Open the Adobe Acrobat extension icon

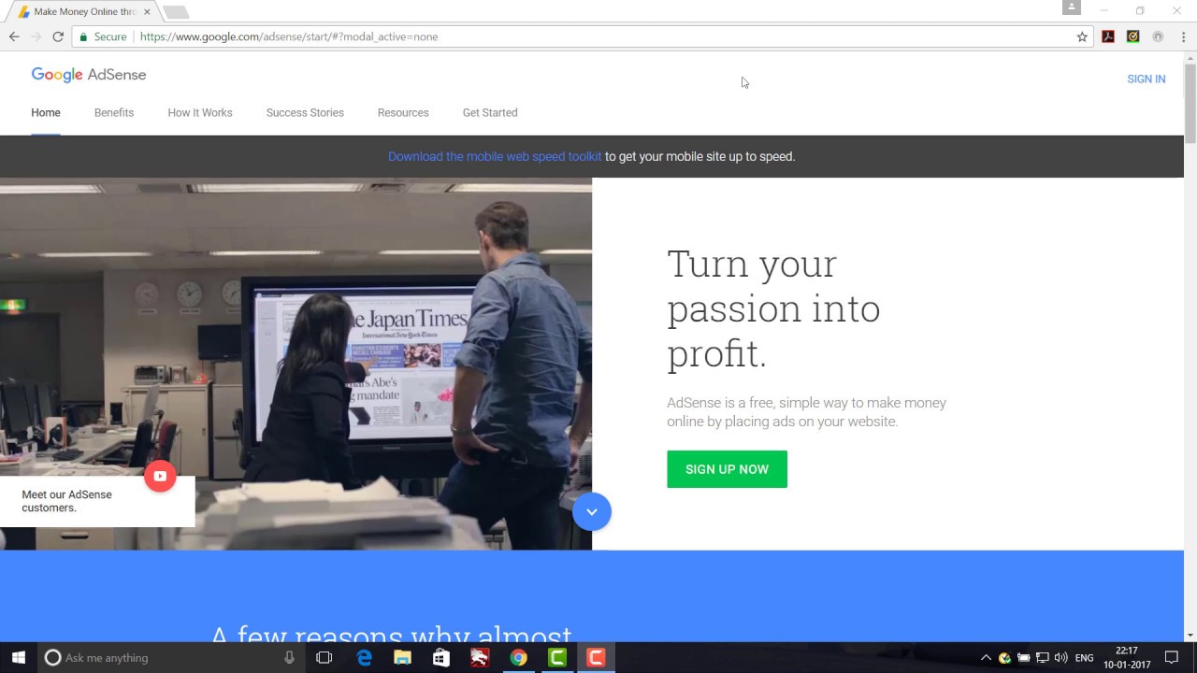tap(1108, 36)
